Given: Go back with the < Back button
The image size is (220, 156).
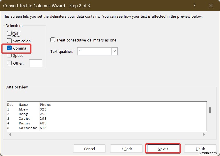Looking at the screenshot, I should (x=126, y=149).
